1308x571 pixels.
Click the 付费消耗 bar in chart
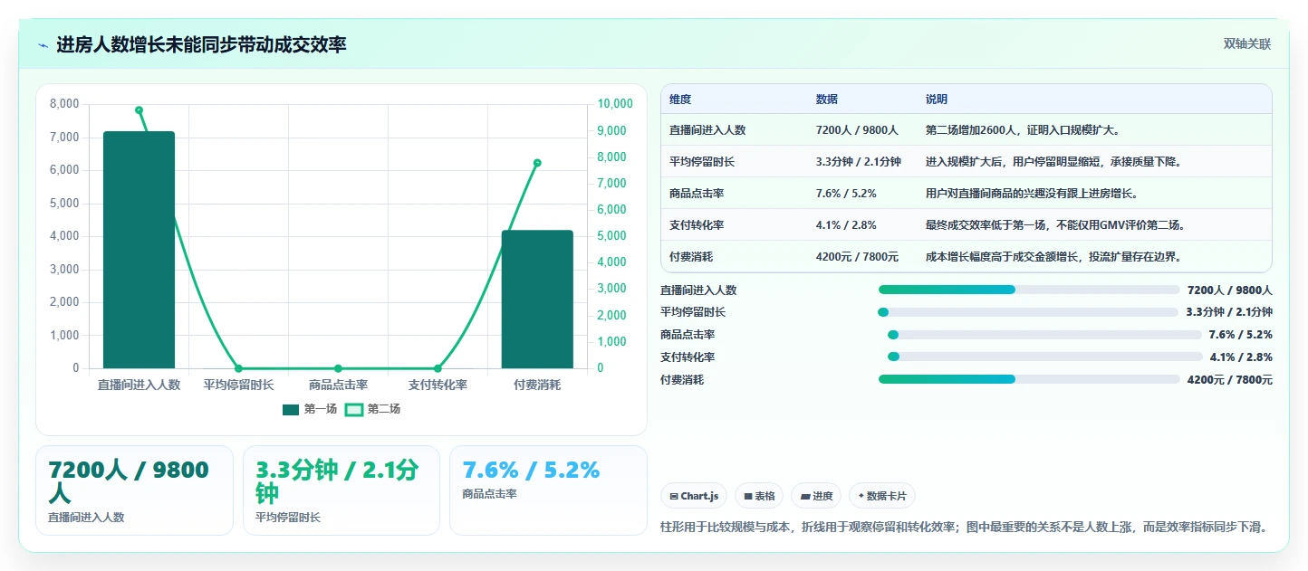(537, 300)
